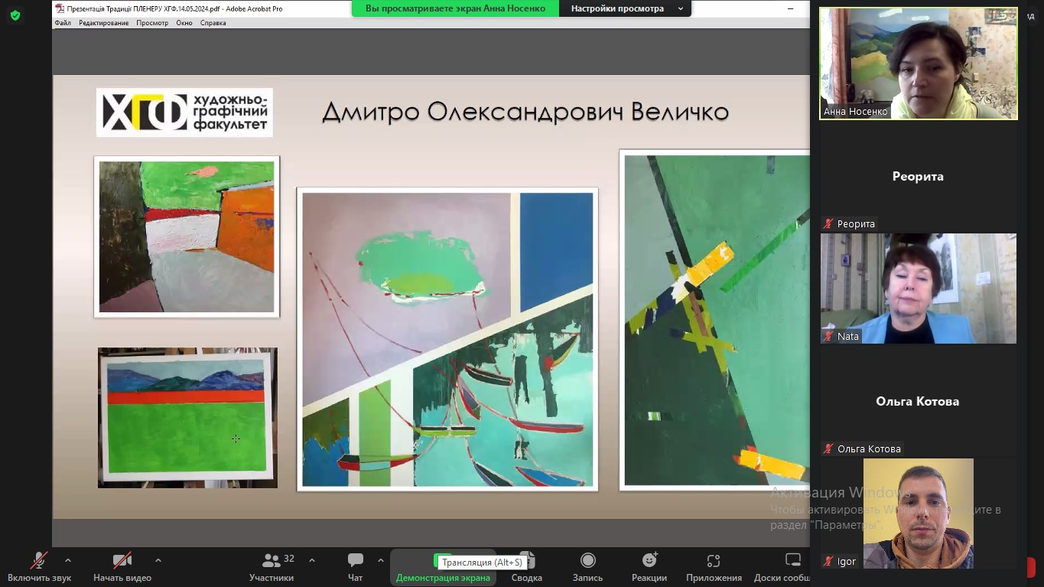Screen dimensions: 1044x587
Task: Turn on camera with Начать видео
Action: click(x=122, y=567)
